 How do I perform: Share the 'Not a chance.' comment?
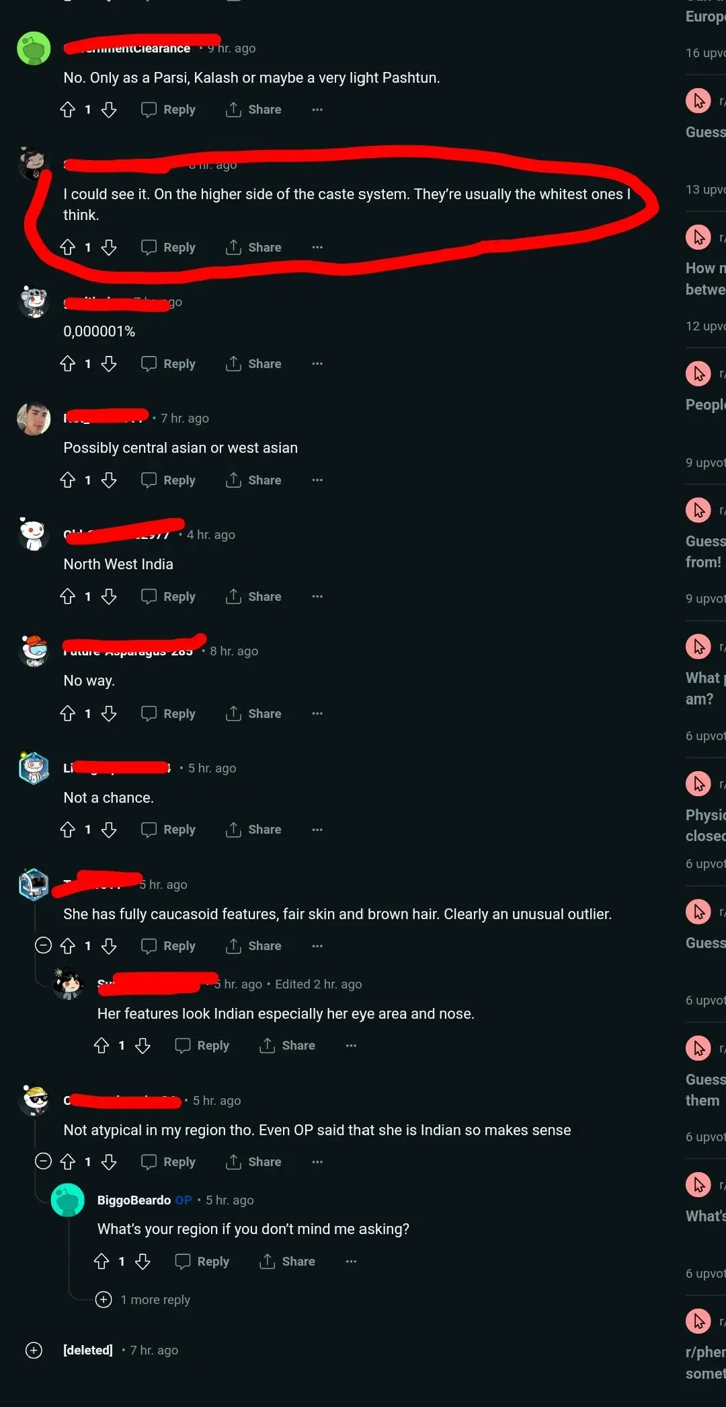pos(253,830)
